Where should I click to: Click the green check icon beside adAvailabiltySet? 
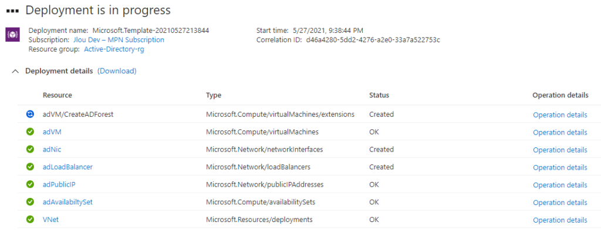click(30, 202)
